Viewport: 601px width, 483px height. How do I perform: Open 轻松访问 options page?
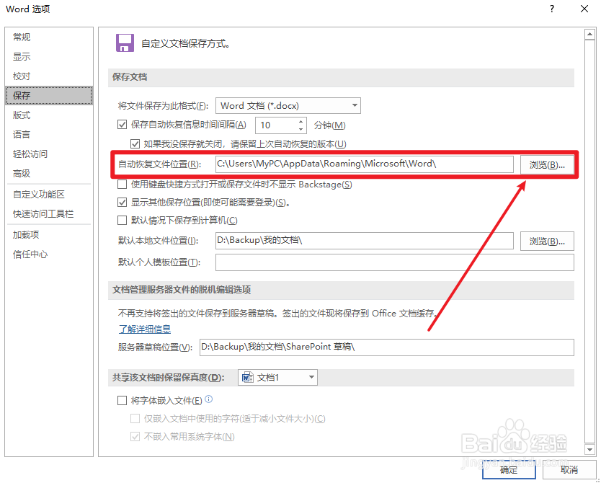pos(49,154)
